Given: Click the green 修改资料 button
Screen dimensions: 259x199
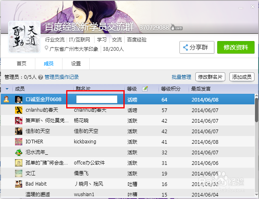Looking at the screenshot, I should [236, 48].
